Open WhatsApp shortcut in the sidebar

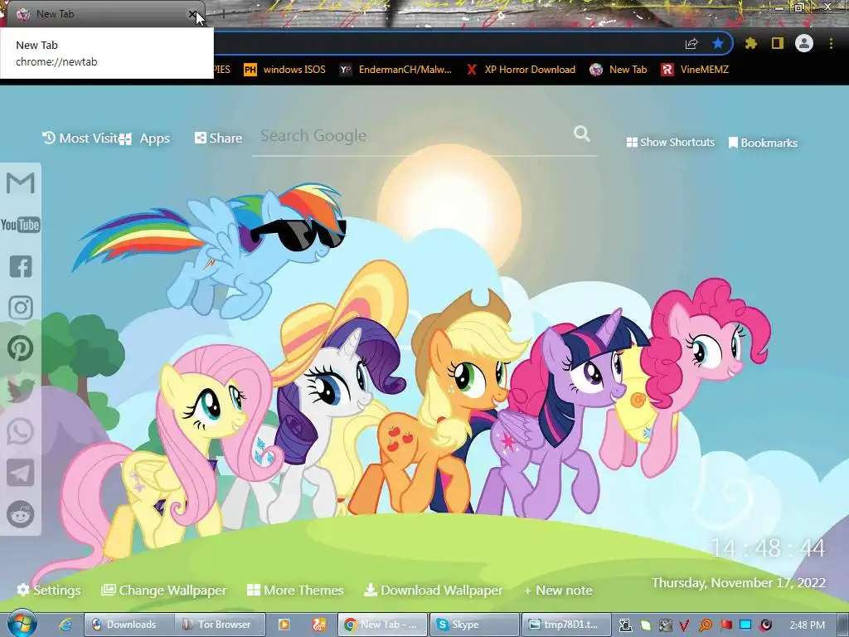21,431
